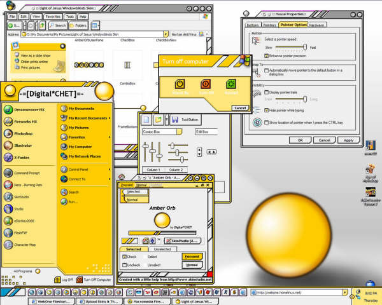Open Character Map in start menu
382x305 pixels.
(x=20, y=245)
